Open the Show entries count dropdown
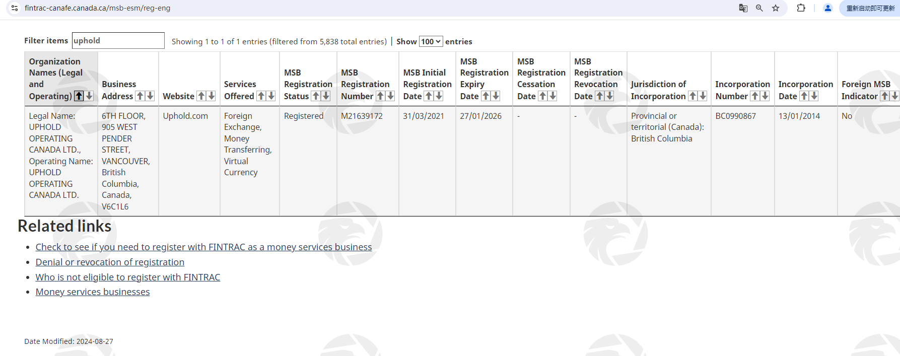 pyautogui.click(x=431, y=41)
